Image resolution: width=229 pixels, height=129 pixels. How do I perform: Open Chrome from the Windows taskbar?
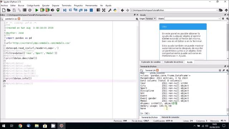coord(20,126)
